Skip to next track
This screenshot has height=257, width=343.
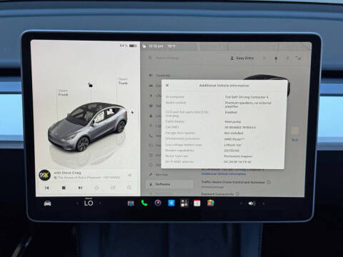[x=80, y=188]
